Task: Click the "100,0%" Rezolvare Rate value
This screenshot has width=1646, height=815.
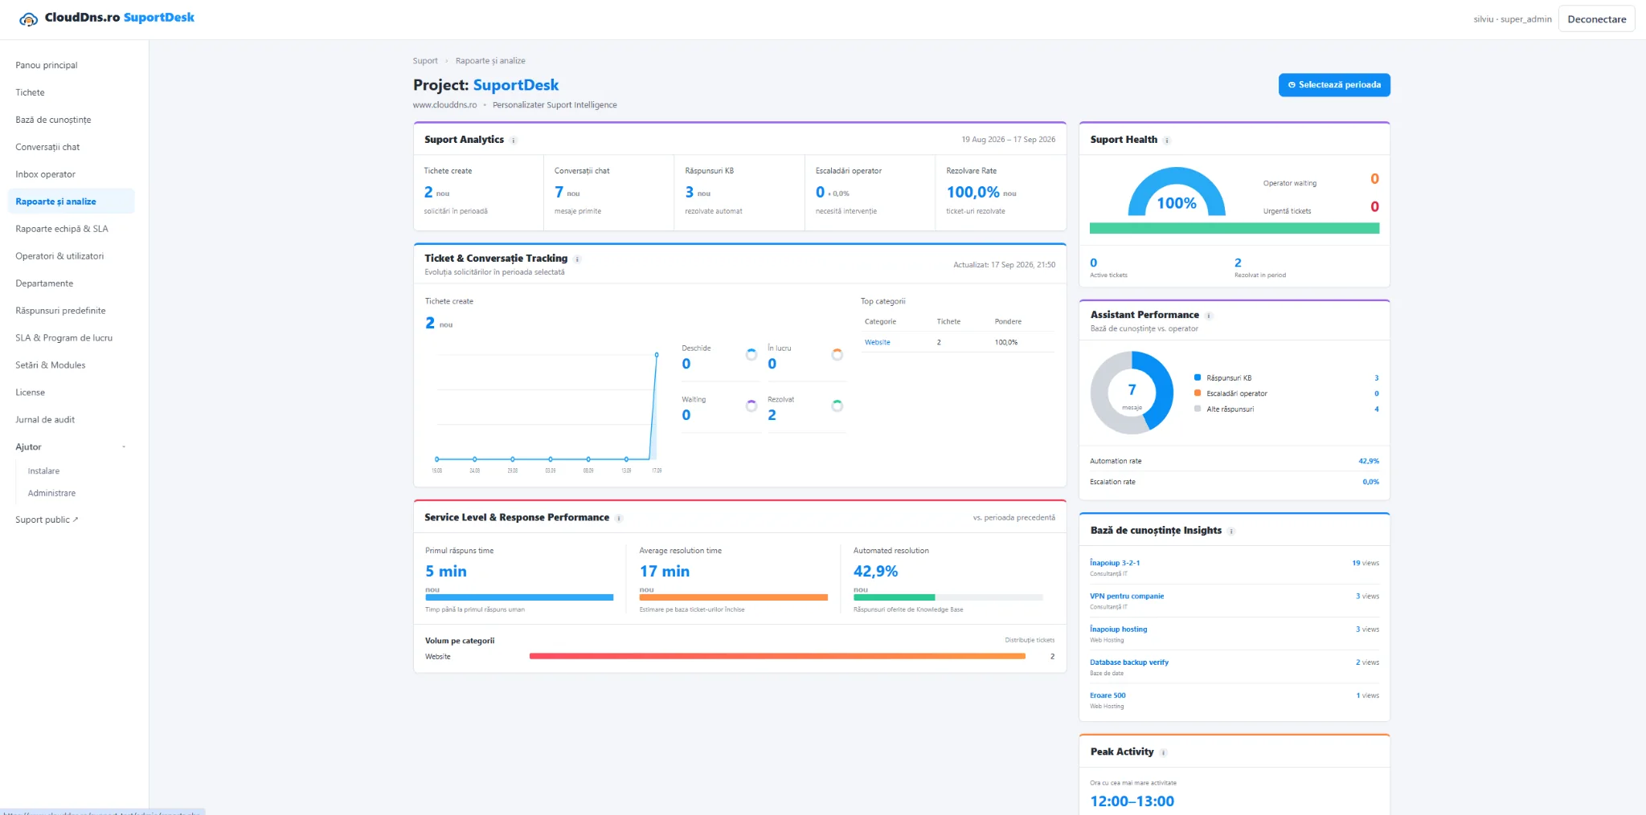Action: click(972, 193)
